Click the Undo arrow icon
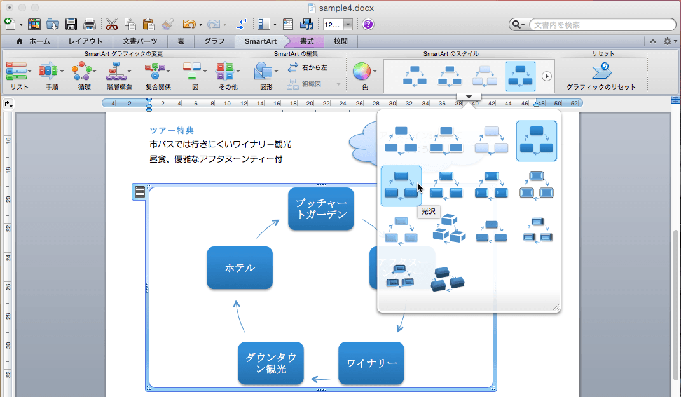The width and height of the screenshot is (681, 397). 189,24
